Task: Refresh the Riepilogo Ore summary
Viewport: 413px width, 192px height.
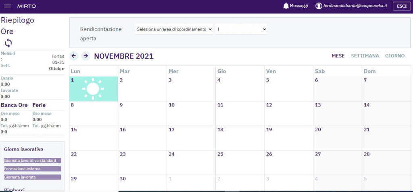Action: pos(8,43)
